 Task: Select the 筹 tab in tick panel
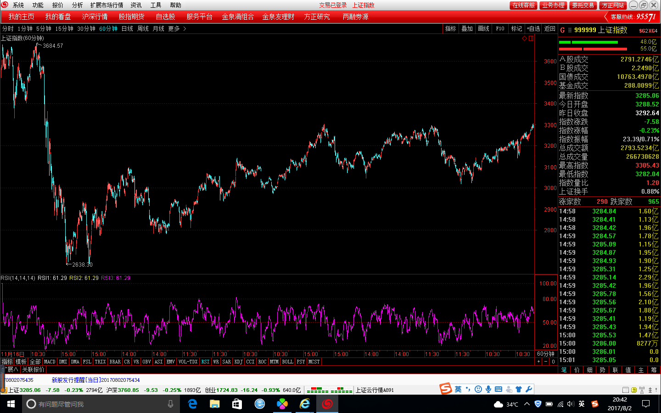654,370
